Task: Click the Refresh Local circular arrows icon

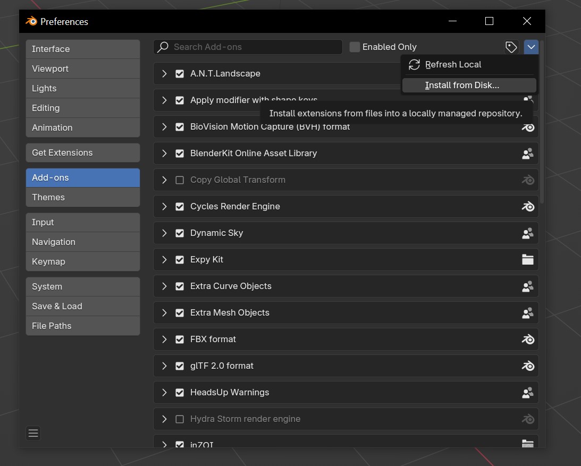Action: pyautogui.click(x=414, y=64)
